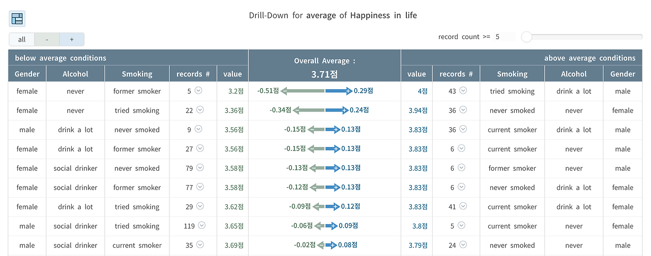
Task: Expand 6 records chevron for current smoker never male
Action: (x=461, y=149)
